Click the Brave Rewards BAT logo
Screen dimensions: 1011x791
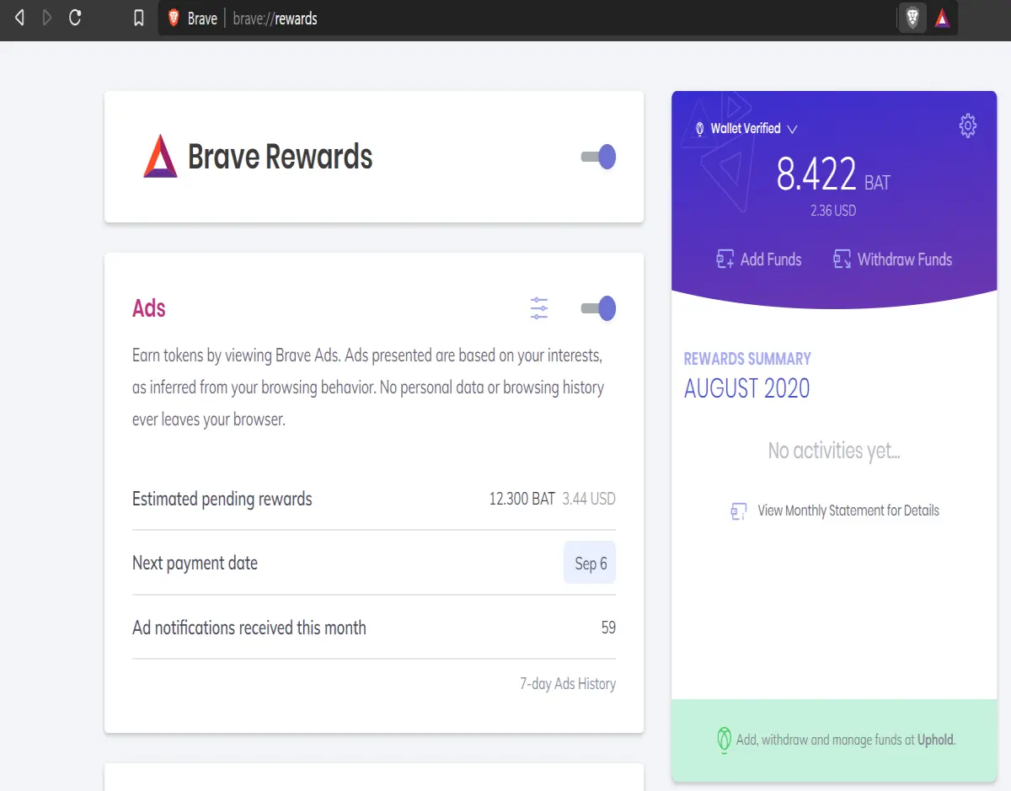point(160,157)
